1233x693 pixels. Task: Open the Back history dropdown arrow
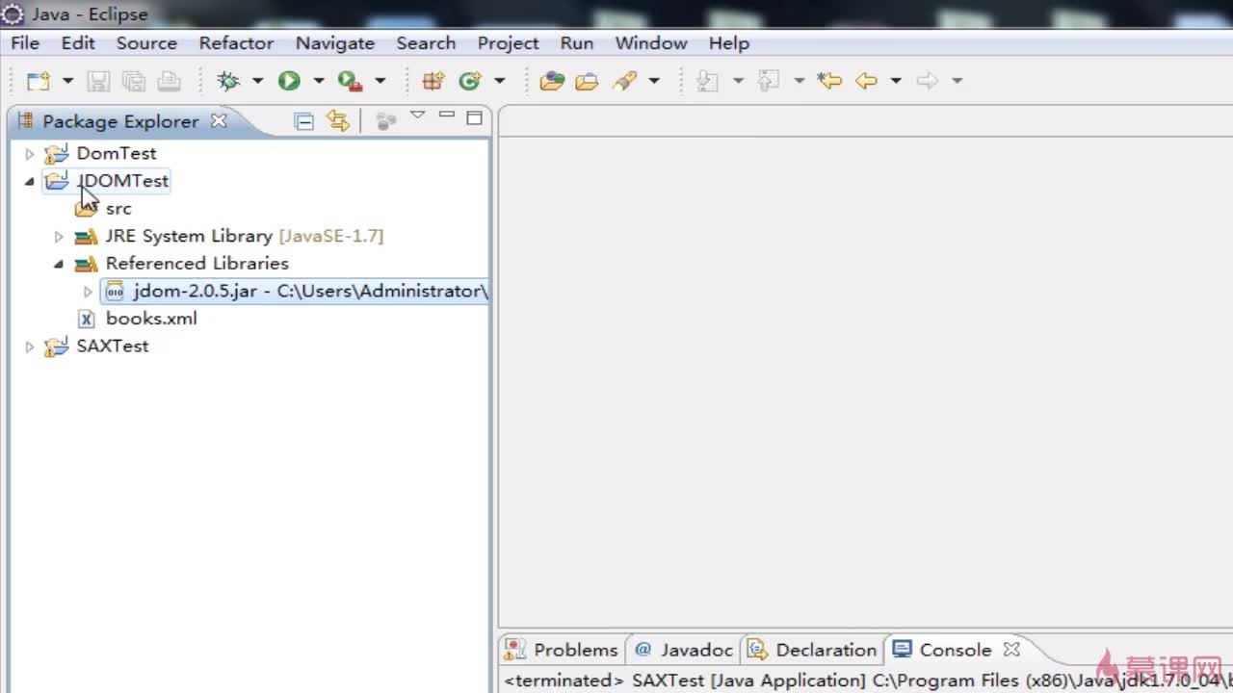pos(895,81)
